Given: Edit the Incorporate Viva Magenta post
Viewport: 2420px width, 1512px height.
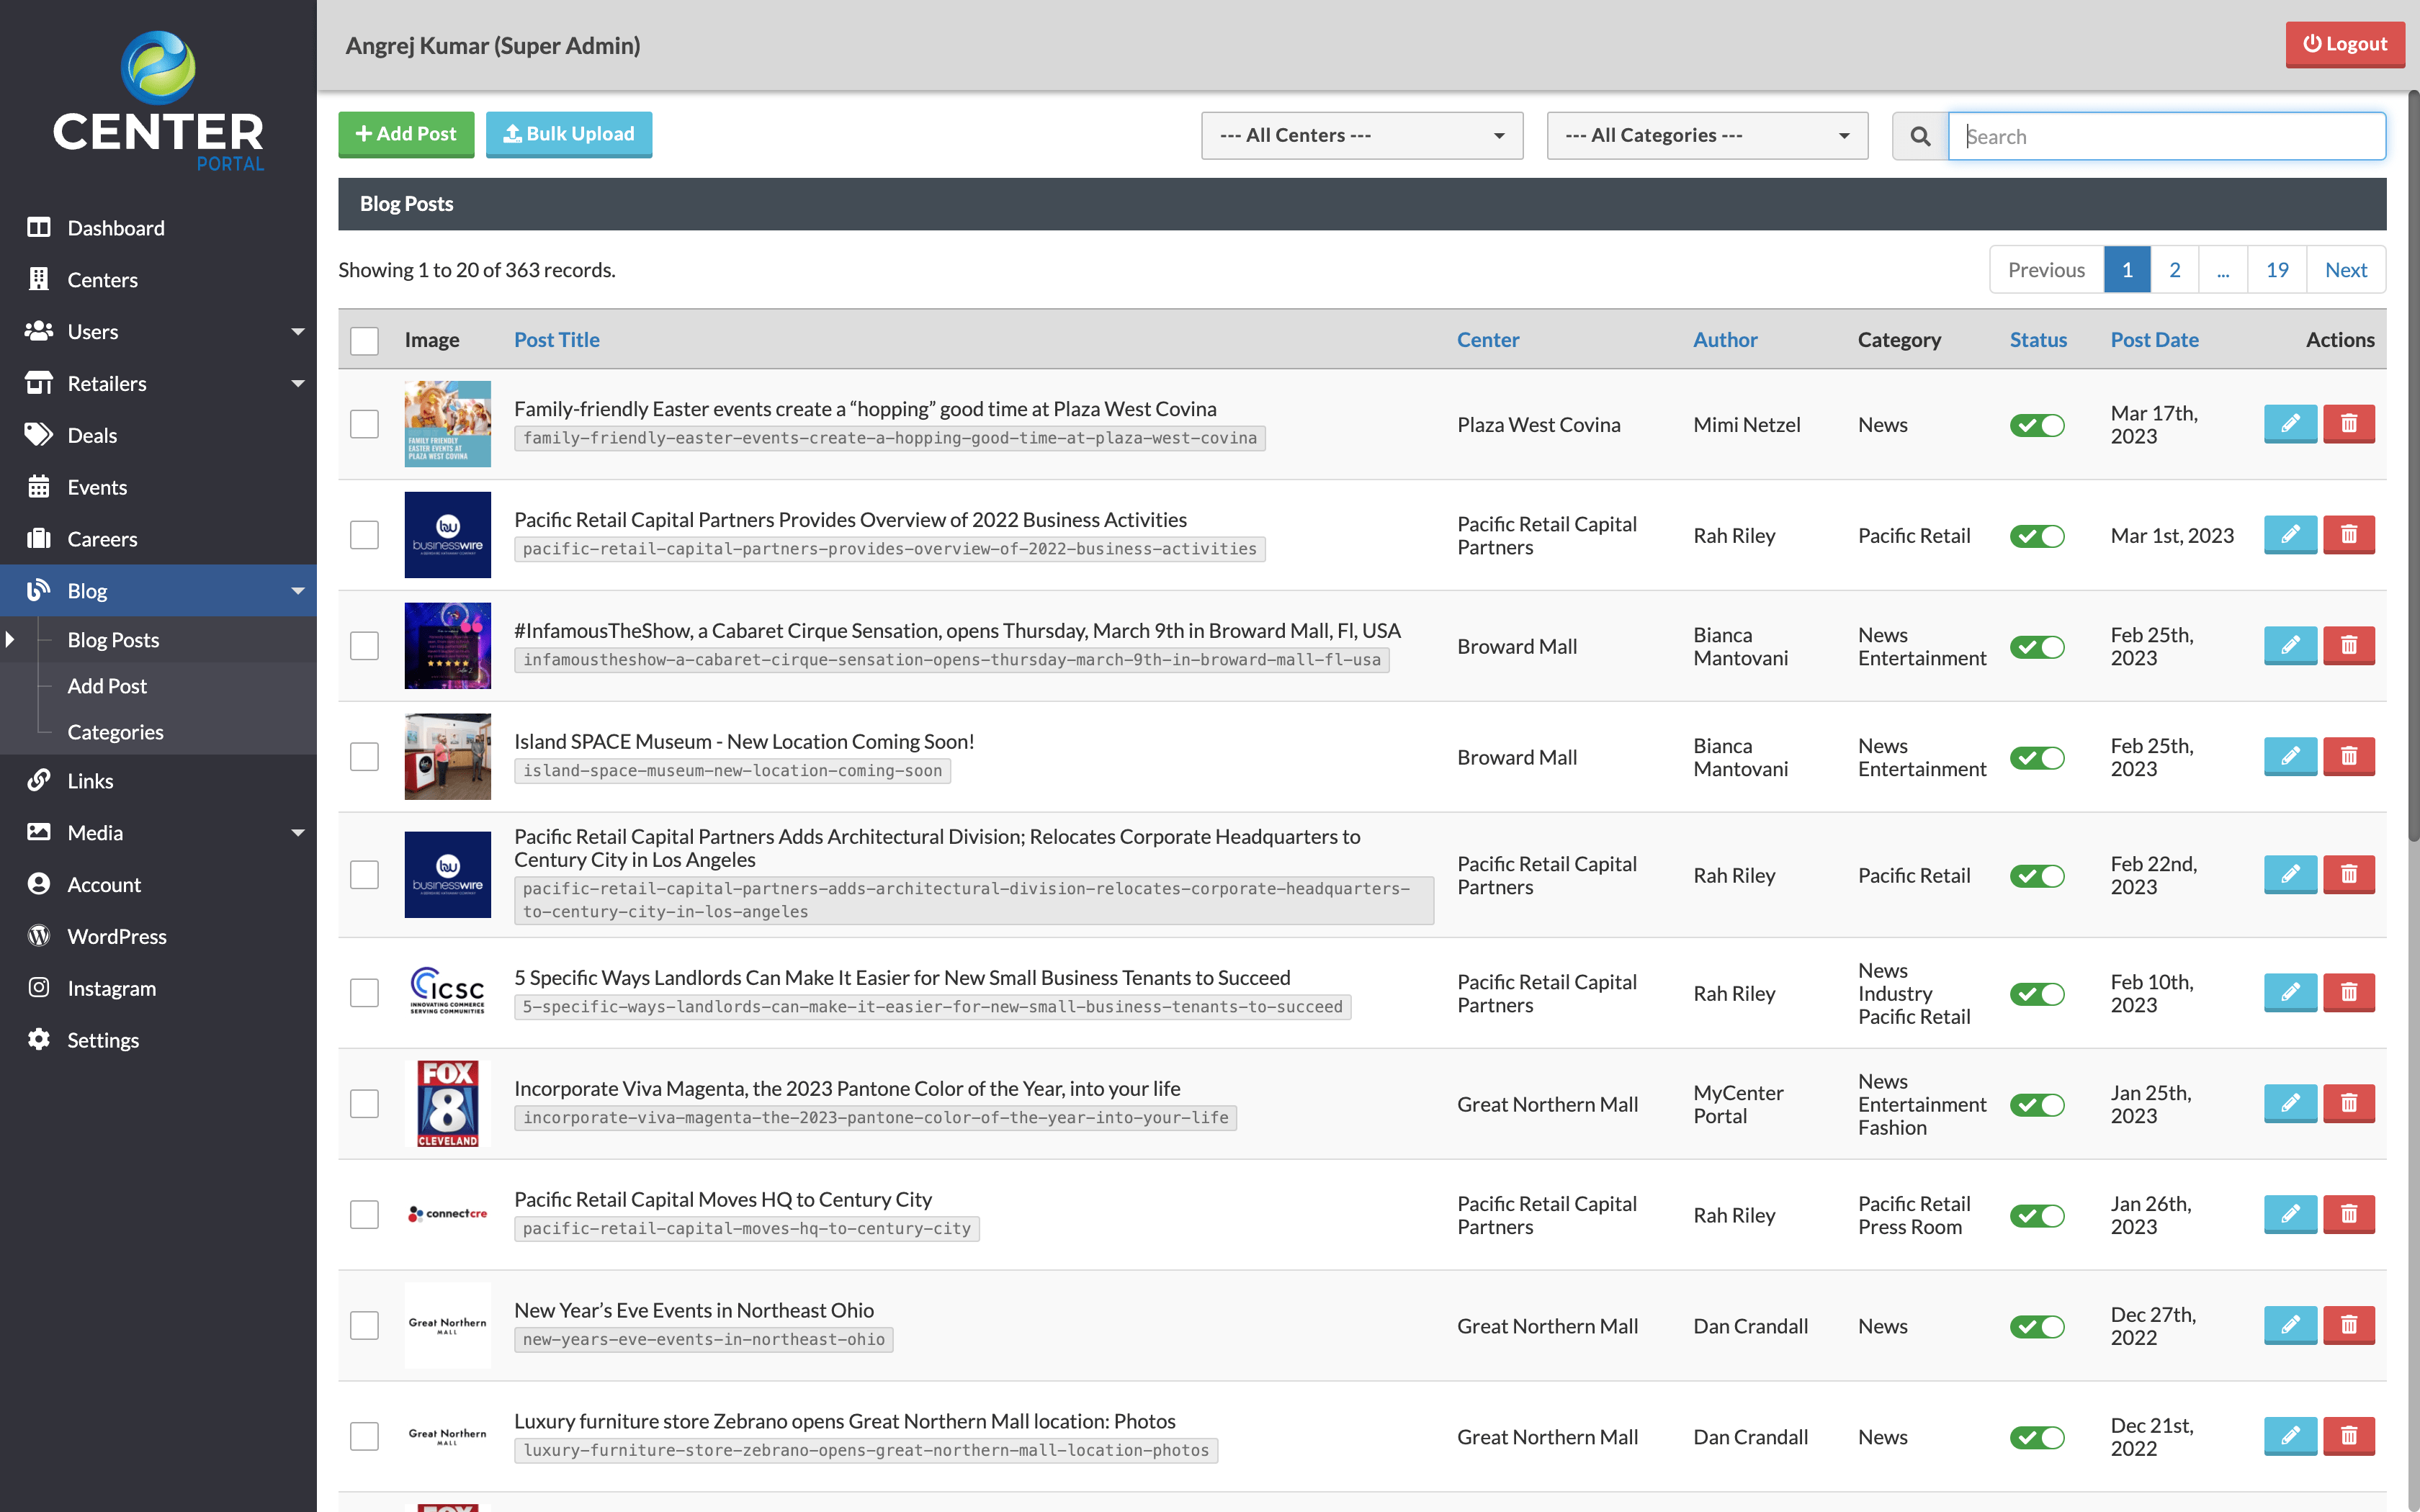Looking at the screenshot, I should (2291, 1104).
